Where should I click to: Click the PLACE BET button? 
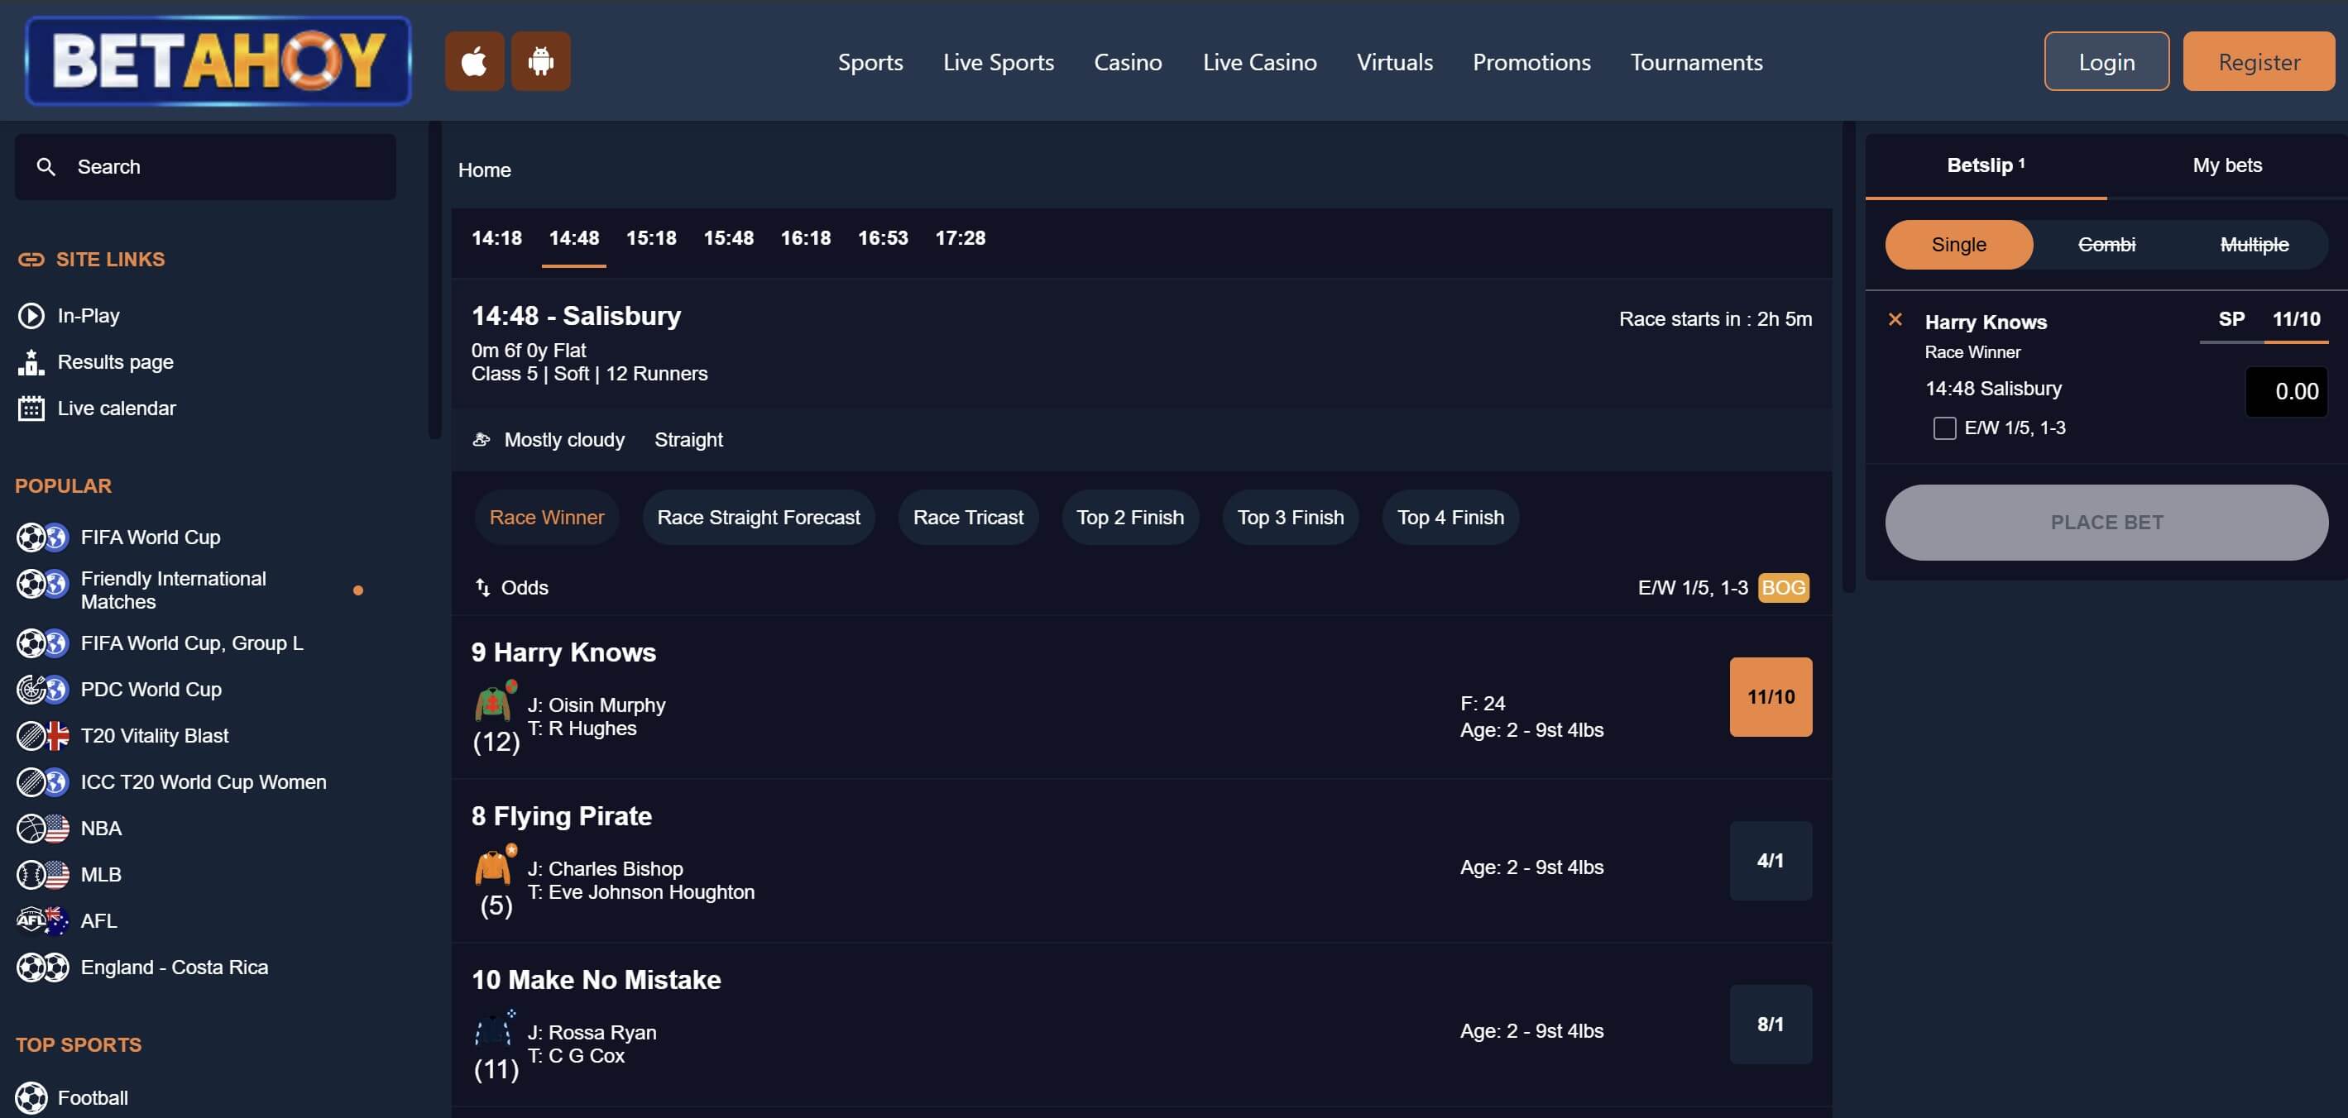(x=2106, y=522)
